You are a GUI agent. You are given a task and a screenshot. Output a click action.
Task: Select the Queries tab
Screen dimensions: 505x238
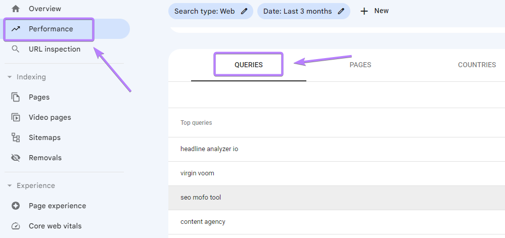click(x=249, y=65)
